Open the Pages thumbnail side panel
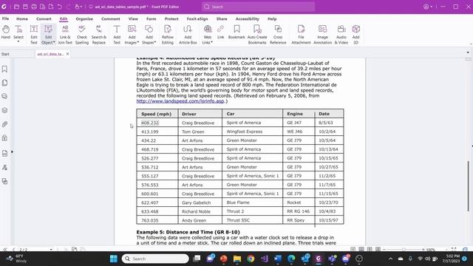473x266 pixels. [x=5, y=83]
